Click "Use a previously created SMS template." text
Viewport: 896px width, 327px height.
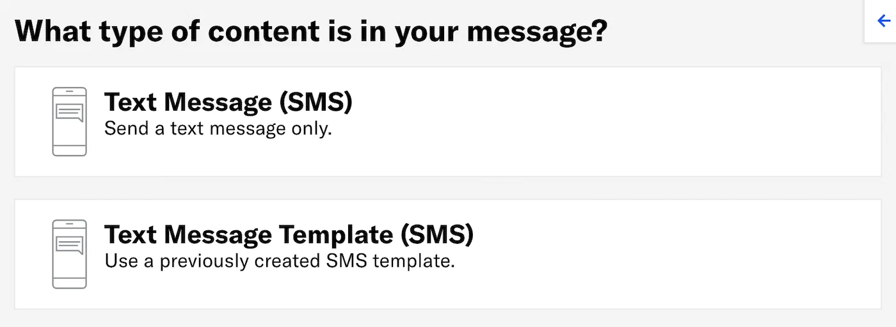tap(280, 261)
